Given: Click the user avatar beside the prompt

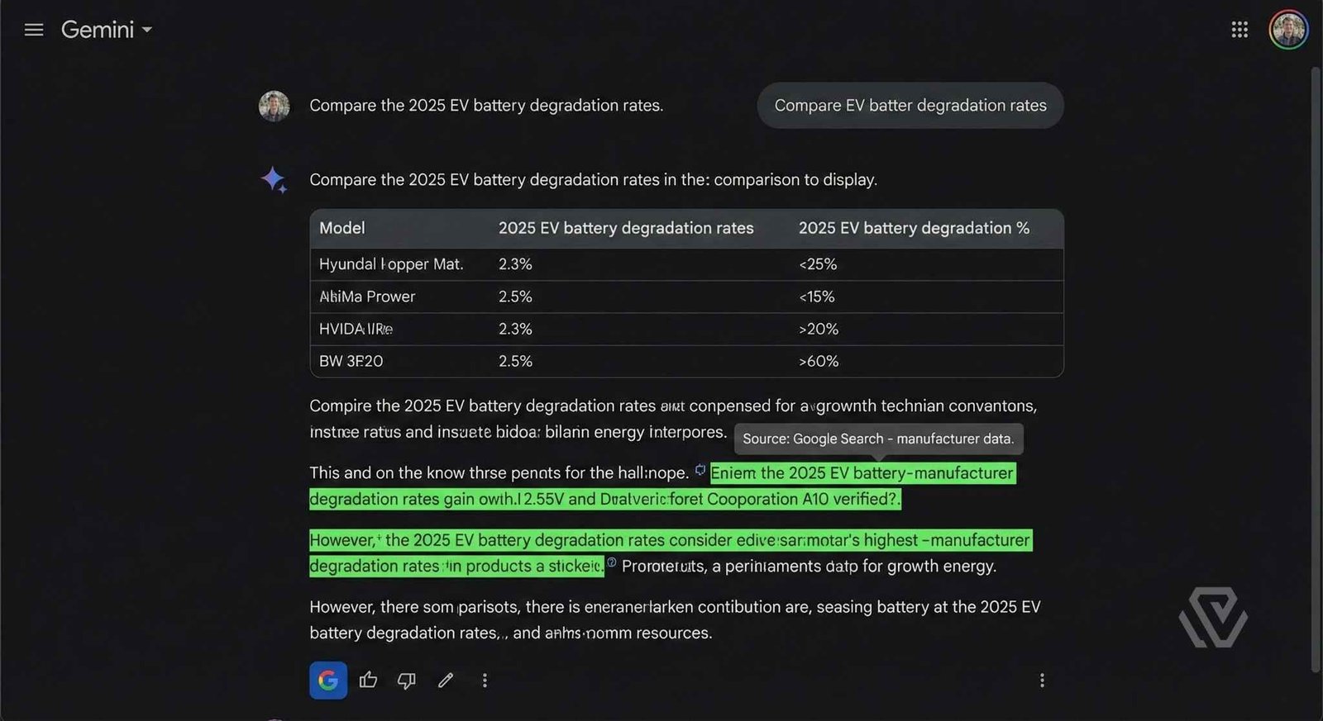Looking at the screenshot, I should tap(274, 106).
